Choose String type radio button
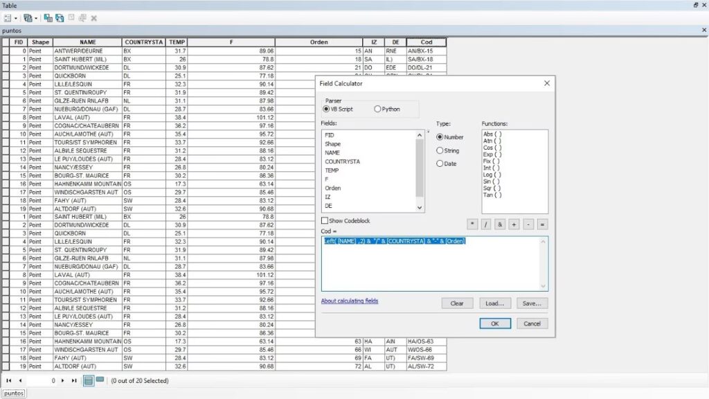The height and width of the screenshot is (399, 709). click(440, 150)
